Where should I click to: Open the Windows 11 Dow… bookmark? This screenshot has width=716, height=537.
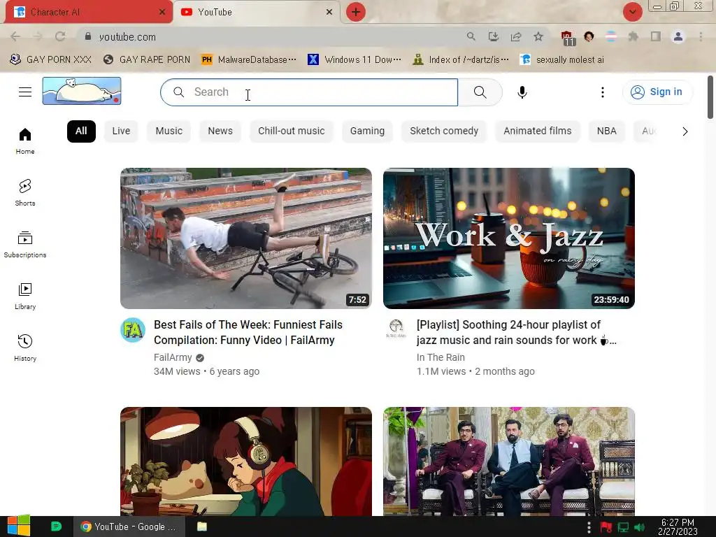point(355,59)
